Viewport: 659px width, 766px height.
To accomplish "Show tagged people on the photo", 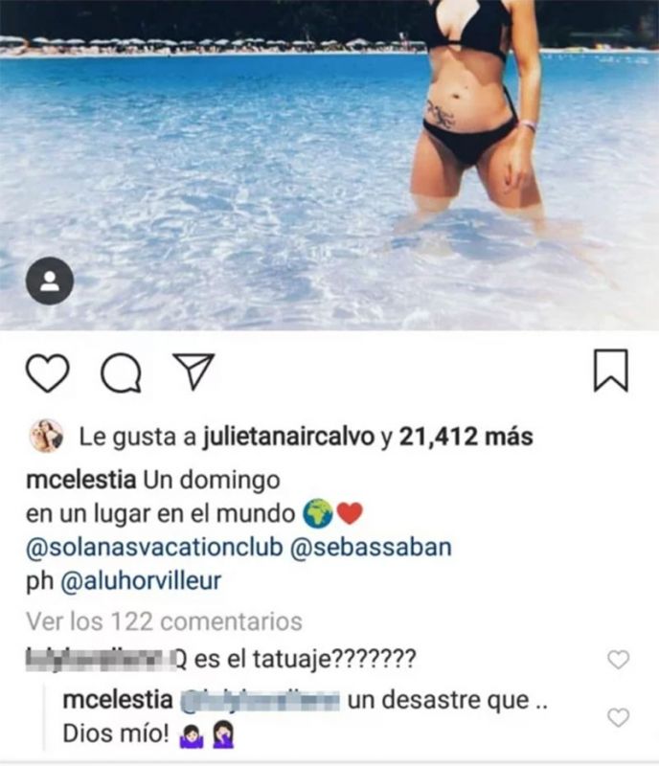I will (50, 281).
